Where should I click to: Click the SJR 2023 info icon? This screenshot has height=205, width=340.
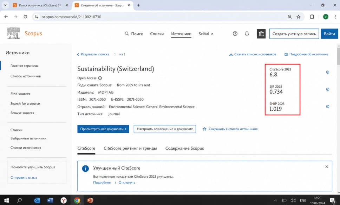[328, 89]
